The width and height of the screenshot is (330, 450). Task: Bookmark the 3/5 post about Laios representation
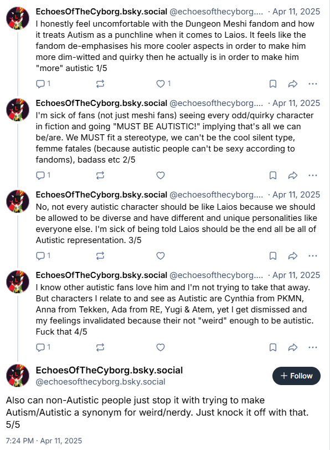[273, 256]
